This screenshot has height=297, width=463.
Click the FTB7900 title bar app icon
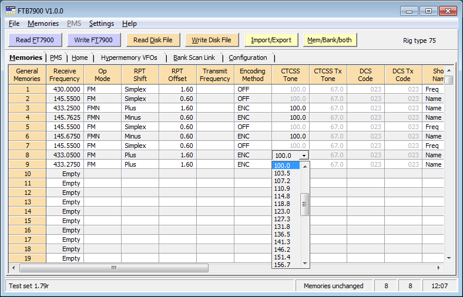[11, 11]
